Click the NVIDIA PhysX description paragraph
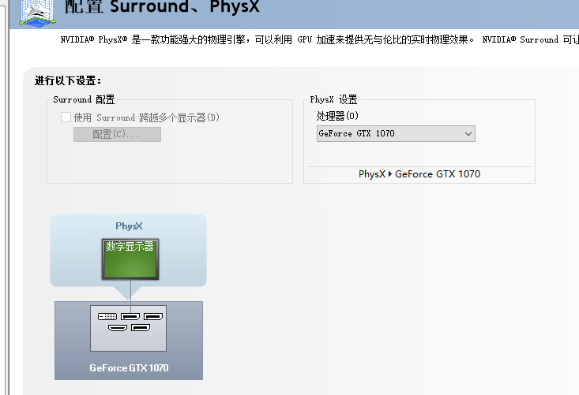 point(320,39)
